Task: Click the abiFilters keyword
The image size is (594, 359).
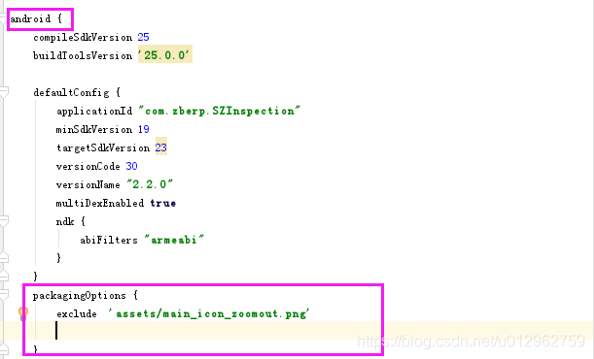Action: [109, 240]
